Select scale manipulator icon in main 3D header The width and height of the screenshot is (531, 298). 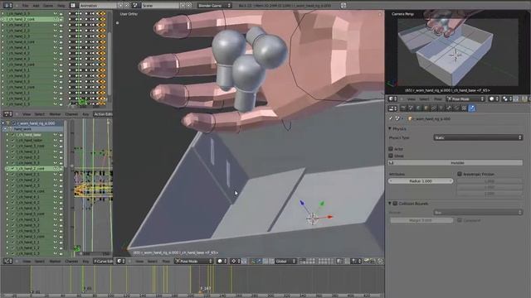pos(271,262)
